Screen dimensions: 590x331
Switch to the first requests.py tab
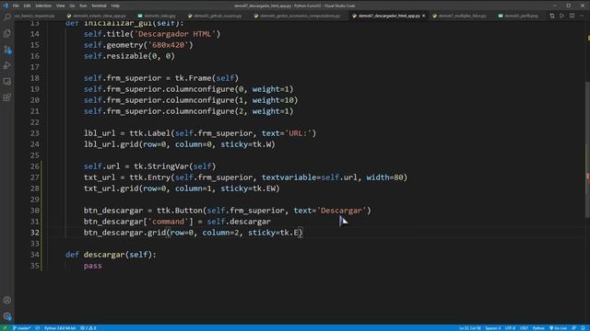click(34, 16)
